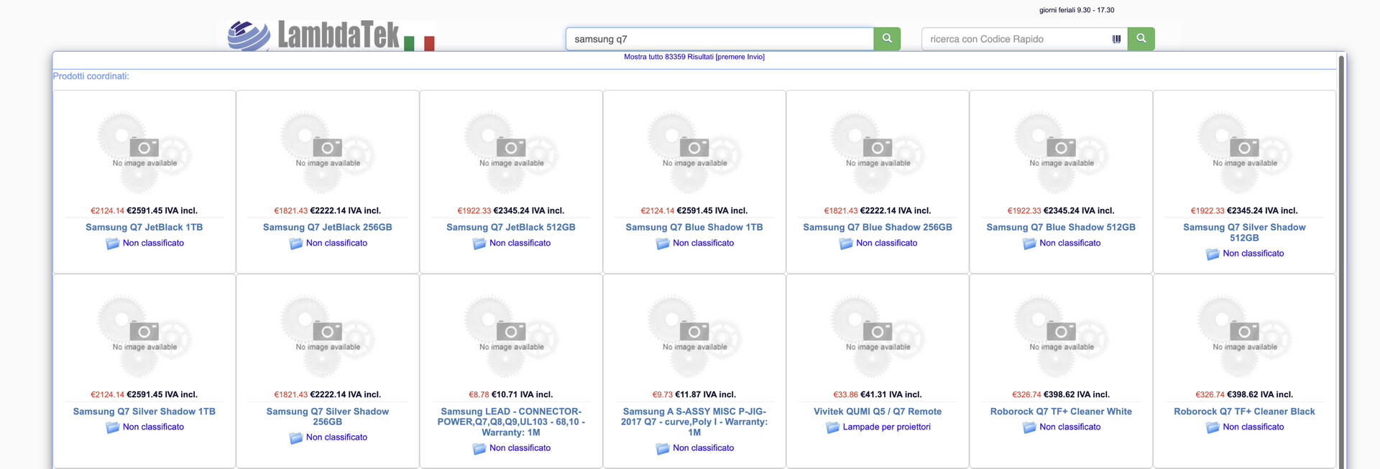Open Samsung Q7 Blue Shadow 256GB product link
Screen dimensions: 1380x469
coord(878,227)
